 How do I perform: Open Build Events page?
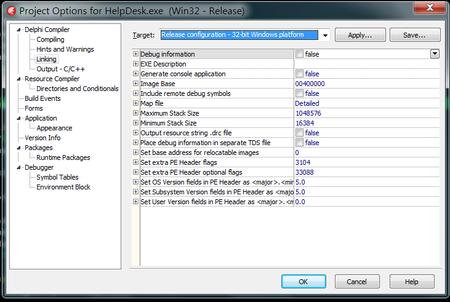(42, 98)
